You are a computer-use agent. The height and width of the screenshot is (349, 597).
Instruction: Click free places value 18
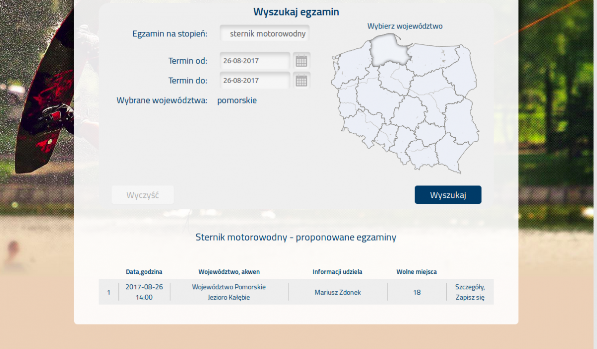(417, 292)
